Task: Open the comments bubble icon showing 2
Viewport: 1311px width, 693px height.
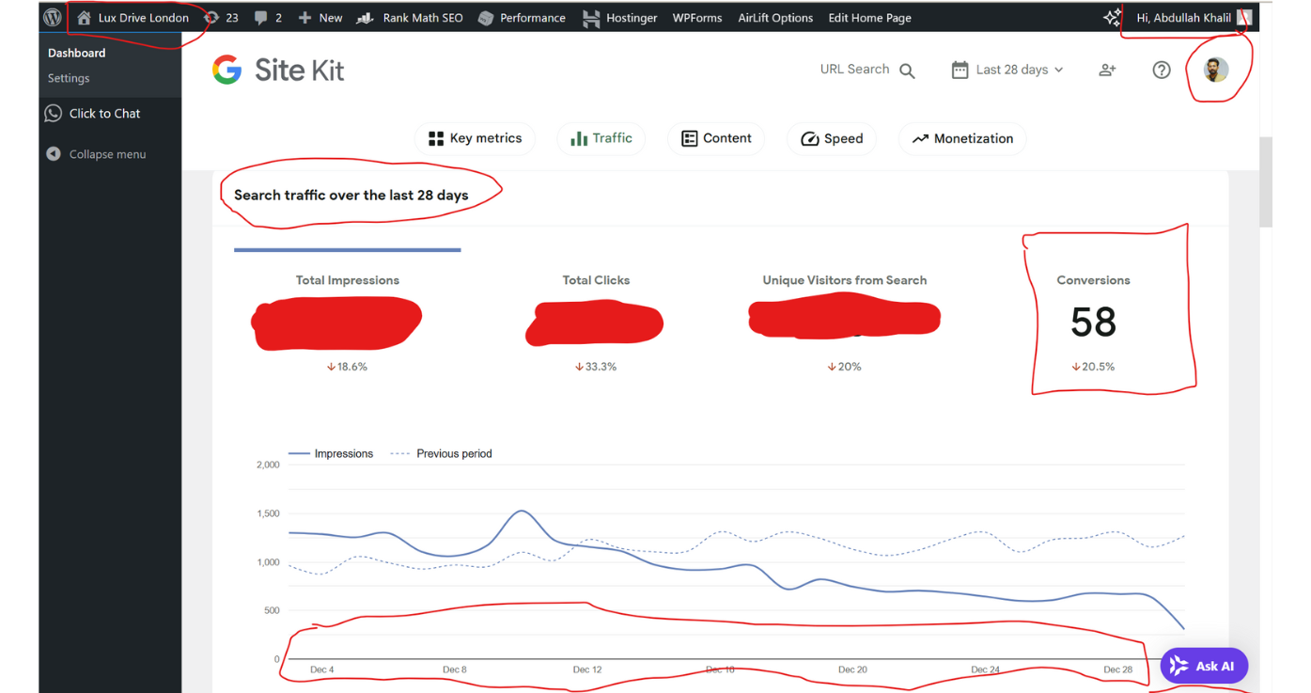Action: (x=267, y=17)
